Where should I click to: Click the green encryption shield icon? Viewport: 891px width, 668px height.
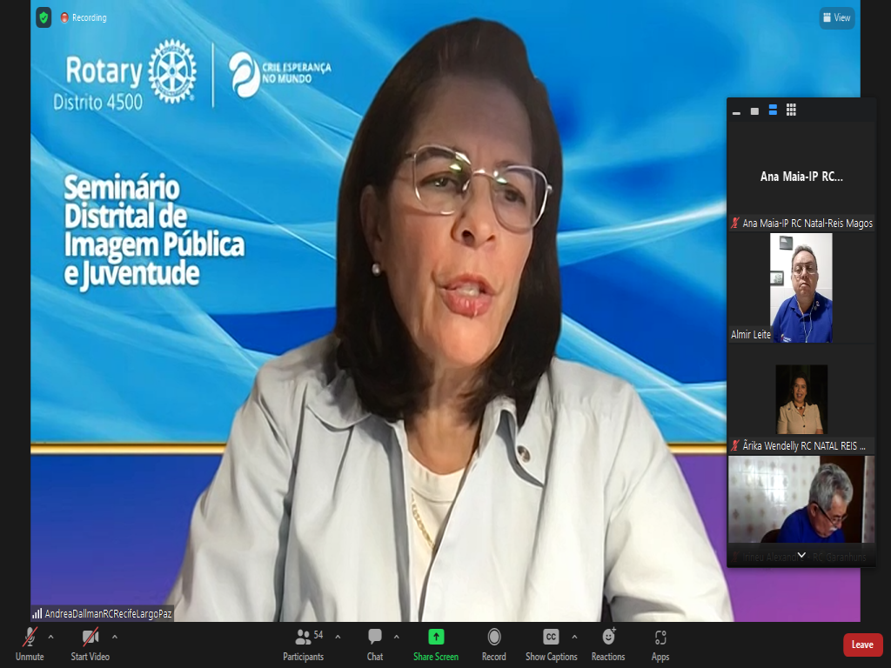(x=44, y=17)
